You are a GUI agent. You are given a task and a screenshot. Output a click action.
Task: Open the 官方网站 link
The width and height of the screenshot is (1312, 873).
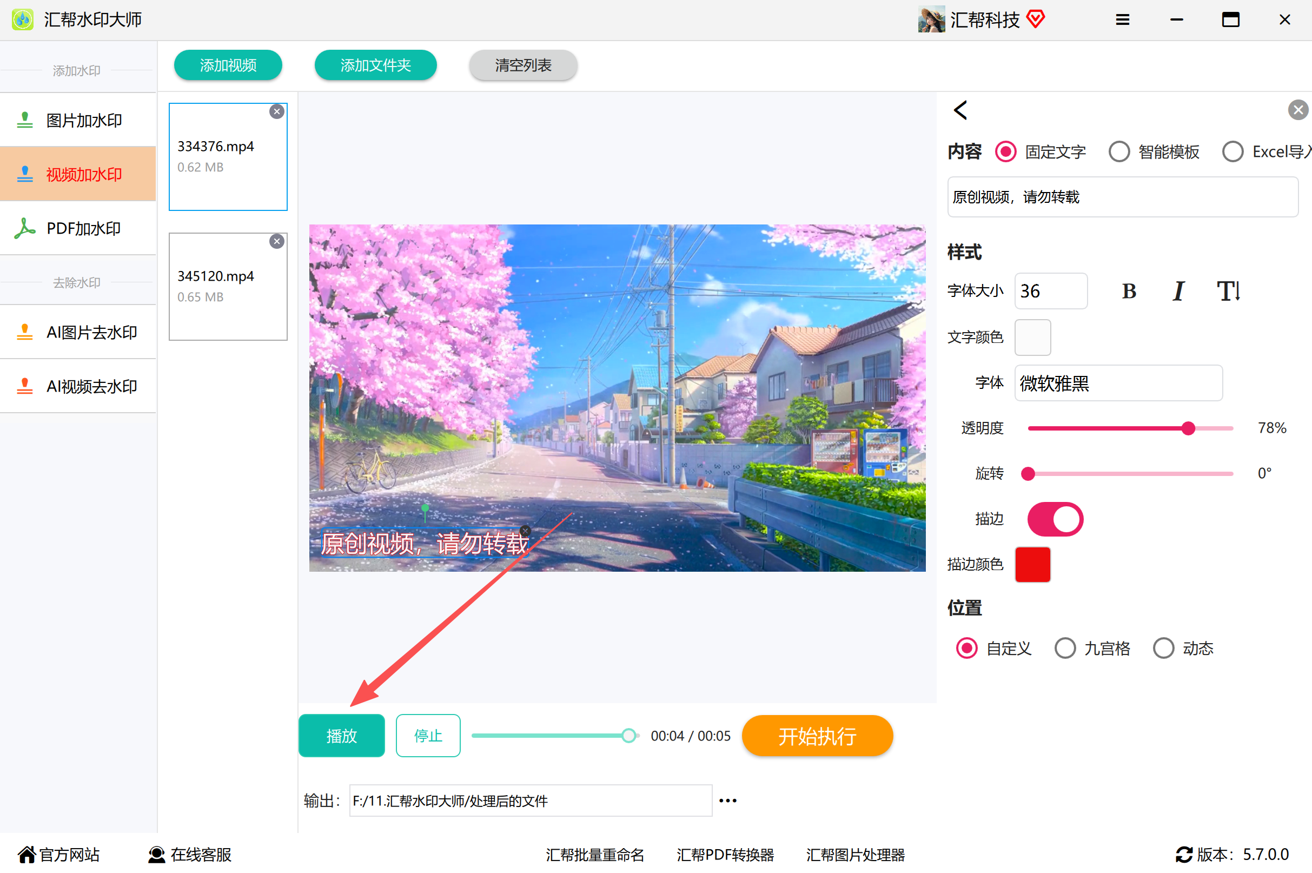59,855
